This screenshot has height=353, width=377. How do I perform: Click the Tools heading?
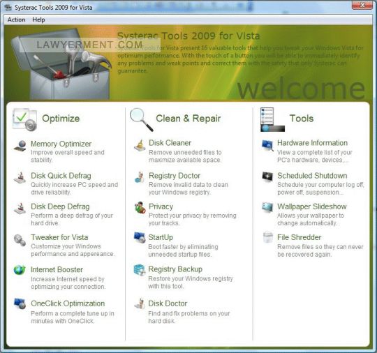(x=302, y=119)
